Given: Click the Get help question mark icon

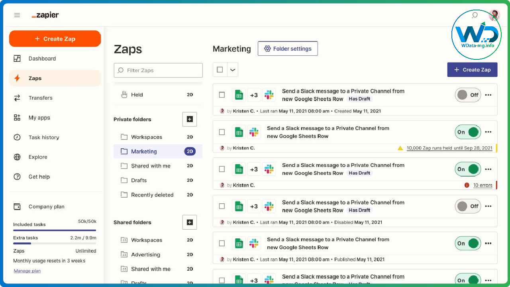Looking at the screenshot, I should coord(17,177).
